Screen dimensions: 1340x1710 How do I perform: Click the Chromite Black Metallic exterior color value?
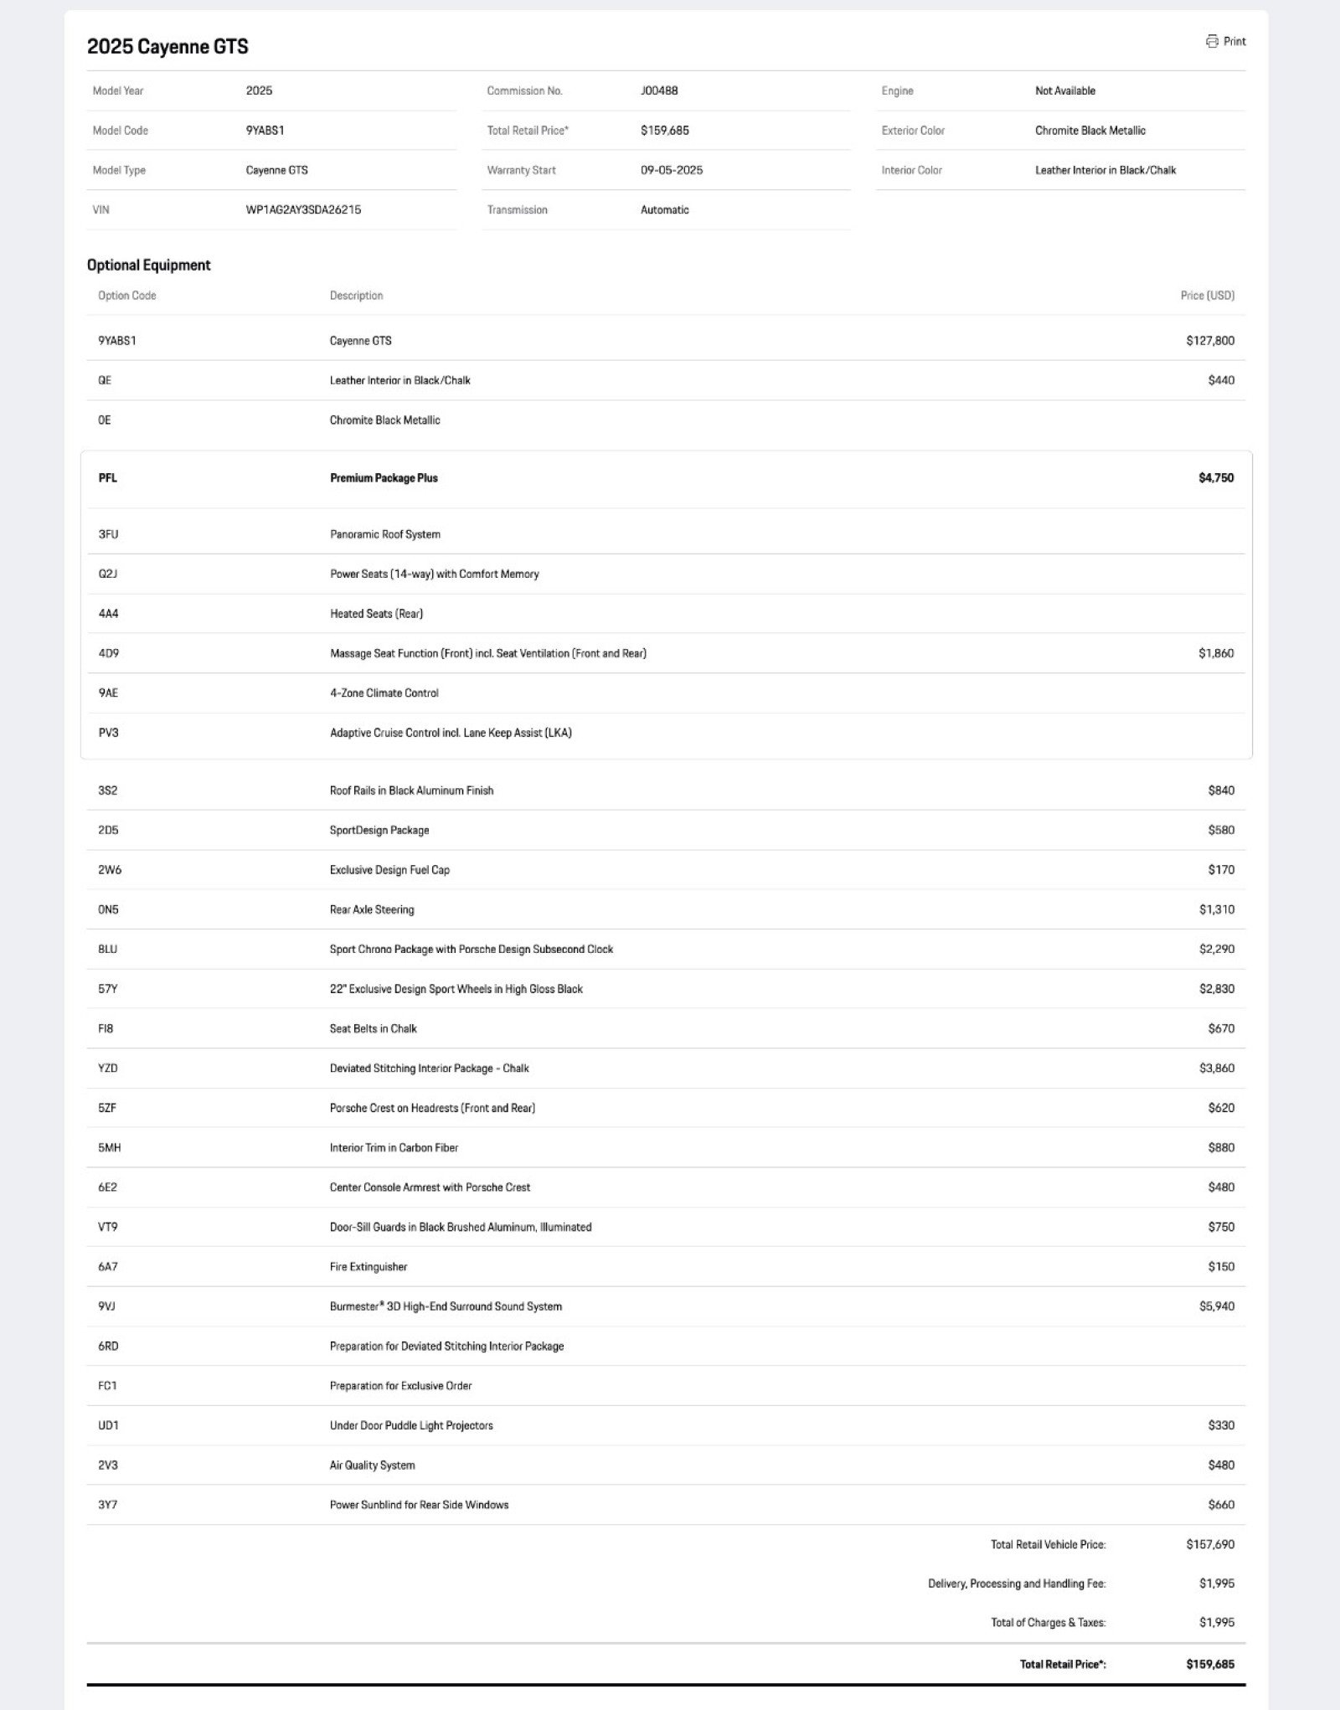(x=1090, y=131)
